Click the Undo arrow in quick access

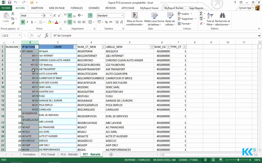tap(16, 2)
